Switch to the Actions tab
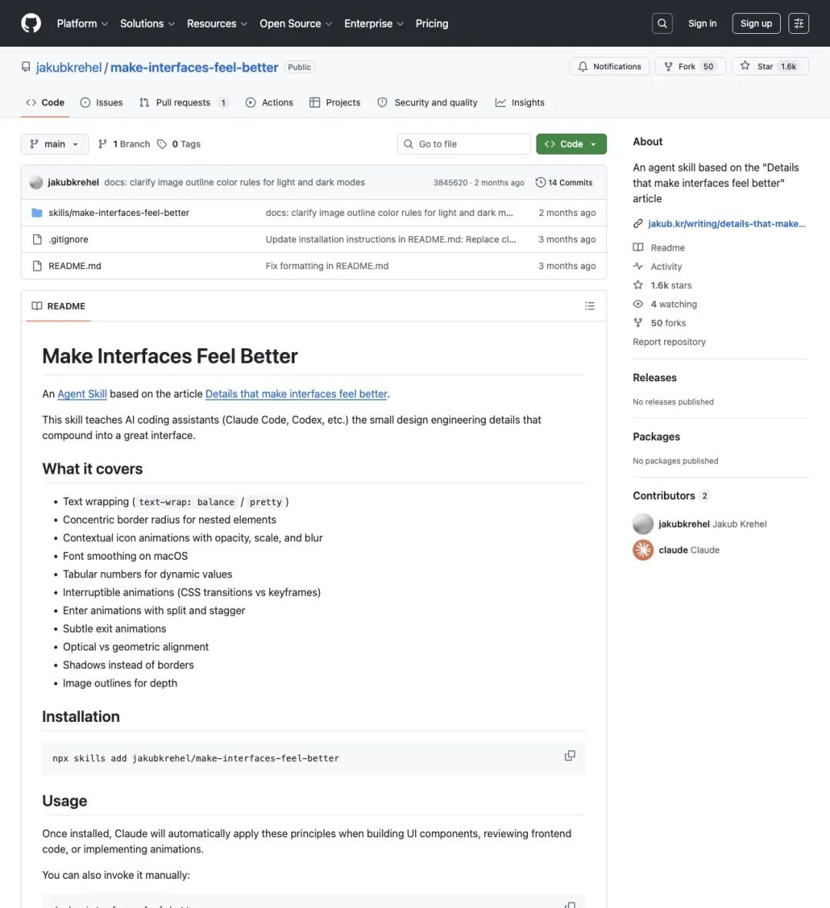This screenshot has width=830, height=908. click(x=269, y=102)
